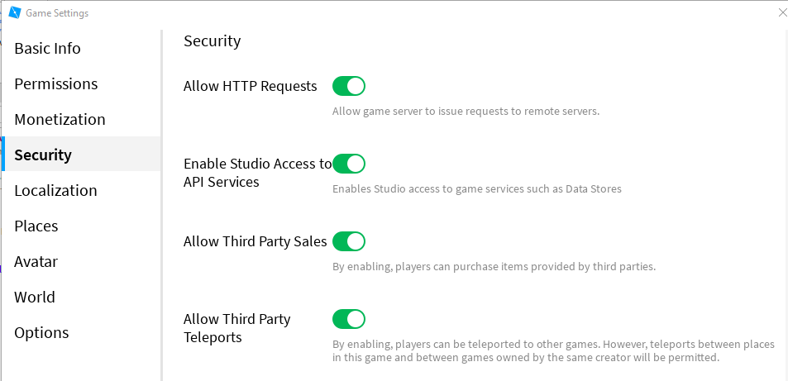Screen dimensions: 788x381
Task: Click the Data Stores description text
Action: pyautogui.click(x=476, y=188)
